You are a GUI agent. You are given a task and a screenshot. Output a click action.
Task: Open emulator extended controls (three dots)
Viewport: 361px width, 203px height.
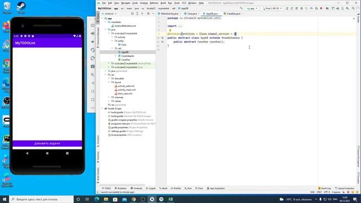point(93,108)
